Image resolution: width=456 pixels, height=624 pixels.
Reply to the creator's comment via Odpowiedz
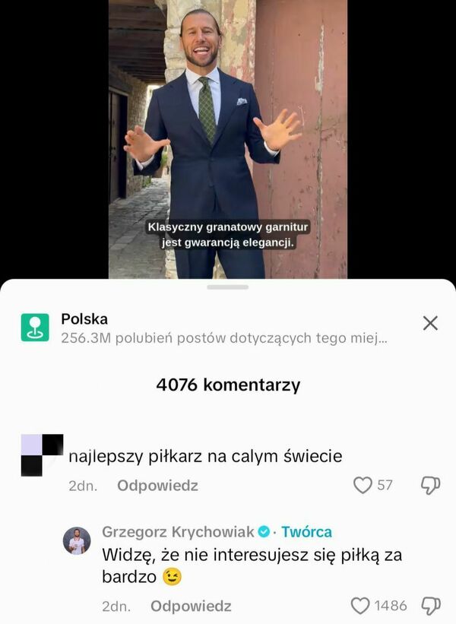tap(191, 606)
